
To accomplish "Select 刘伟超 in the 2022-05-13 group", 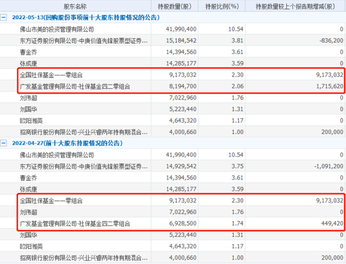I will pos(28,98).
